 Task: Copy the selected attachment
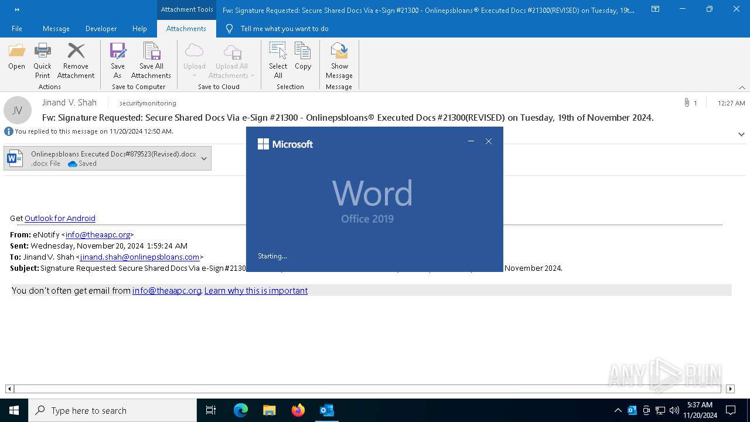pos(303,57)
